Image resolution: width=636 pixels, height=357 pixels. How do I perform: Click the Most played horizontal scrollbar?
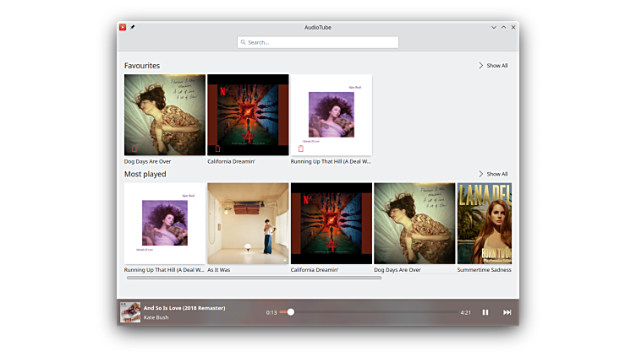coord(254,278)
